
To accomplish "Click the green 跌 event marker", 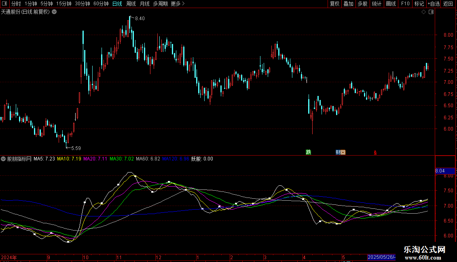I will pos(308,152).
